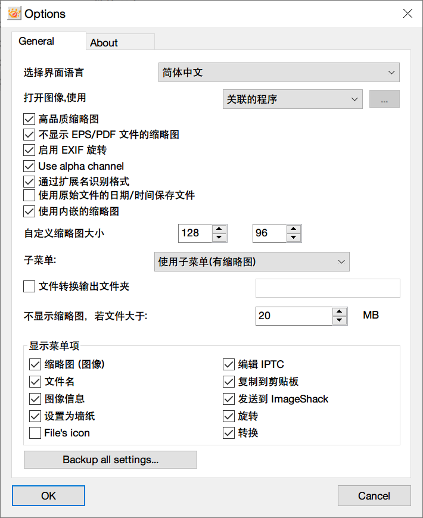
Task: Click the Options app icon in title bar
Action: 14,14
